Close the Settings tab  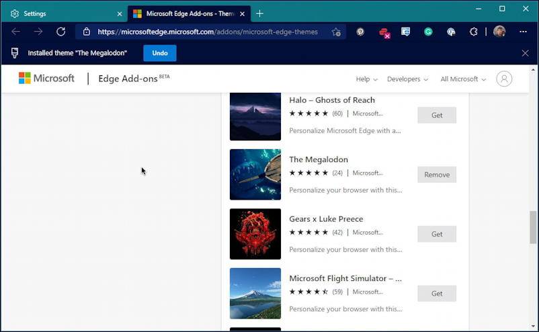pos(120,13)
